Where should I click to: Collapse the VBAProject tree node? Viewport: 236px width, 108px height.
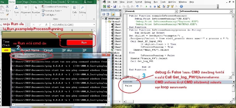coord(103,19)
